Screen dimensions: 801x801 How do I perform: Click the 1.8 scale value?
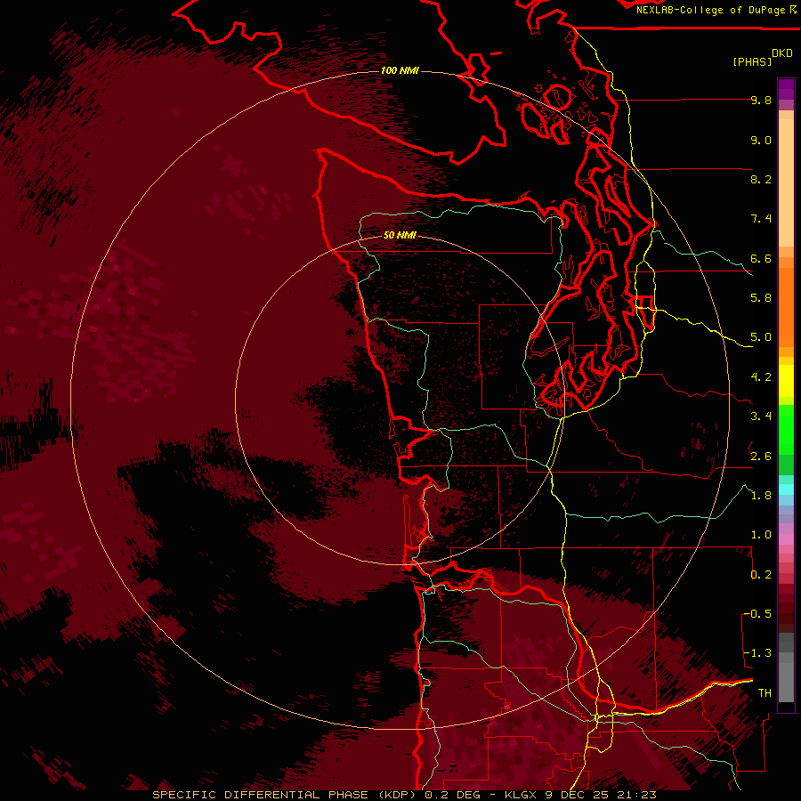[761, 496]
